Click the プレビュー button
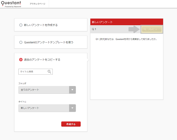This screenshot has height=140, width=177. [152, 29]
